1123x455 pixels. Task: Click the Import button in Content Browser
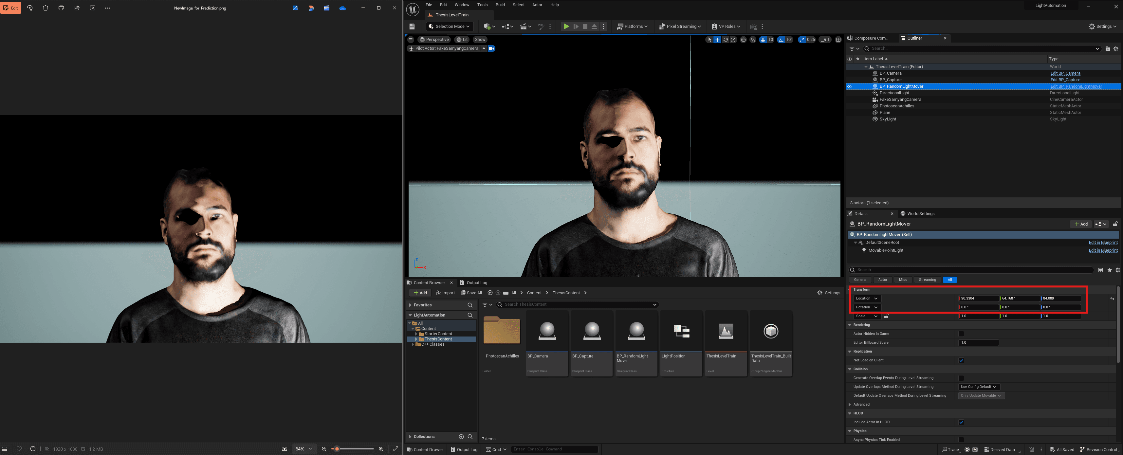click(445, 293)
